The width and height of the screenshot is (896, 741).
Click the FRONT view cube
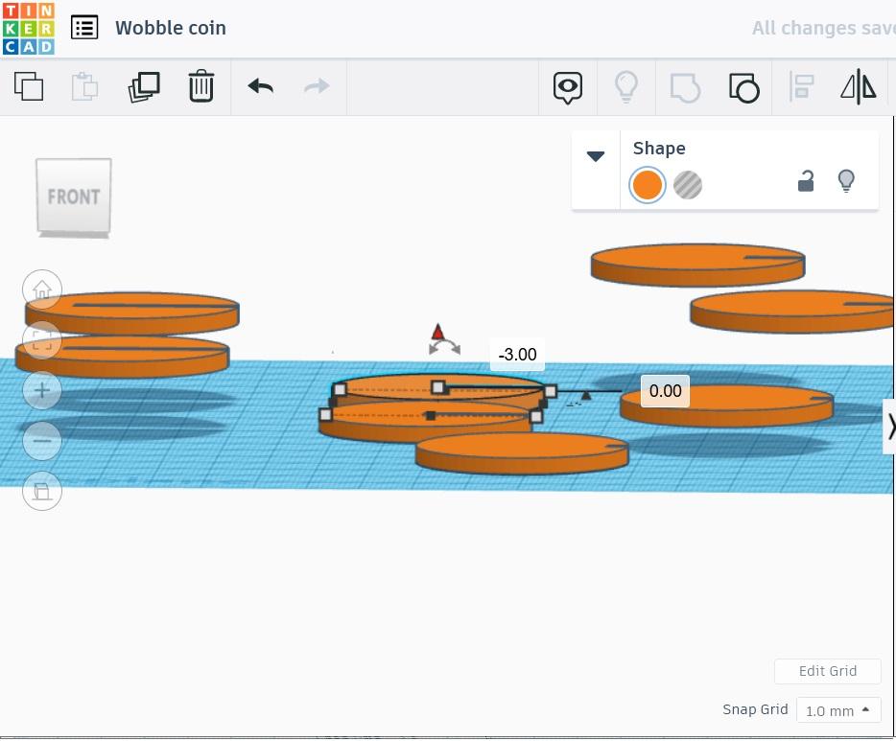(x=74, y=197)
